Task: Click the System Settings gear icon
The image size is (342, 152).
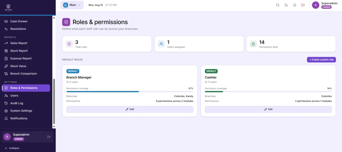Action: point(6,111)
